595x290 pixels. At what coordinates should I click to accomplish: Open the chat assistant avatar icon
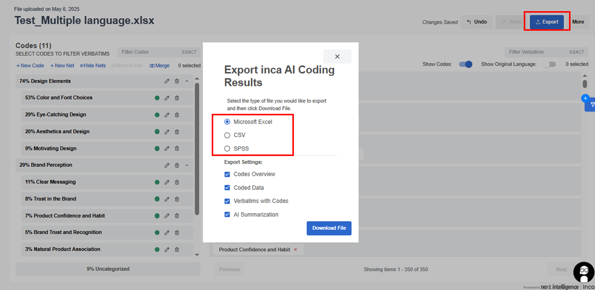(x=584, y=272)
